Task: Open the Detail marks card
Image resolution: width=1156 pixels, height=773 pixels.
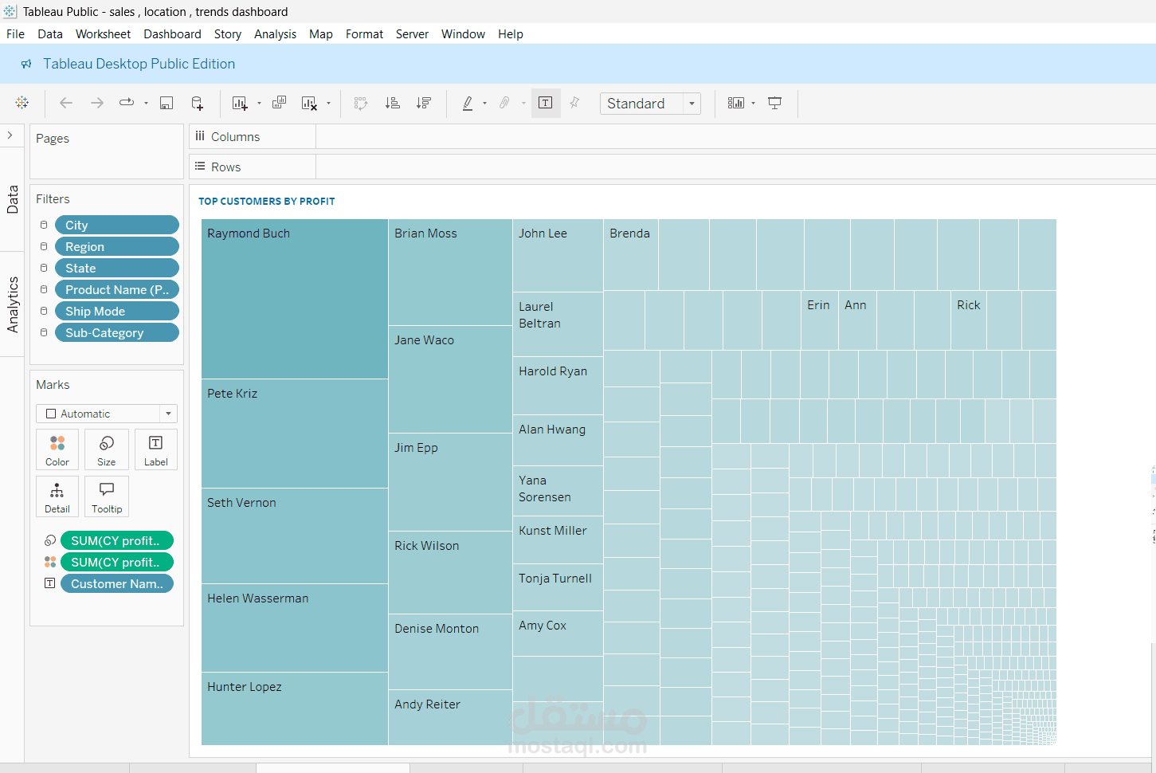Action: click(x=57, y=496)
